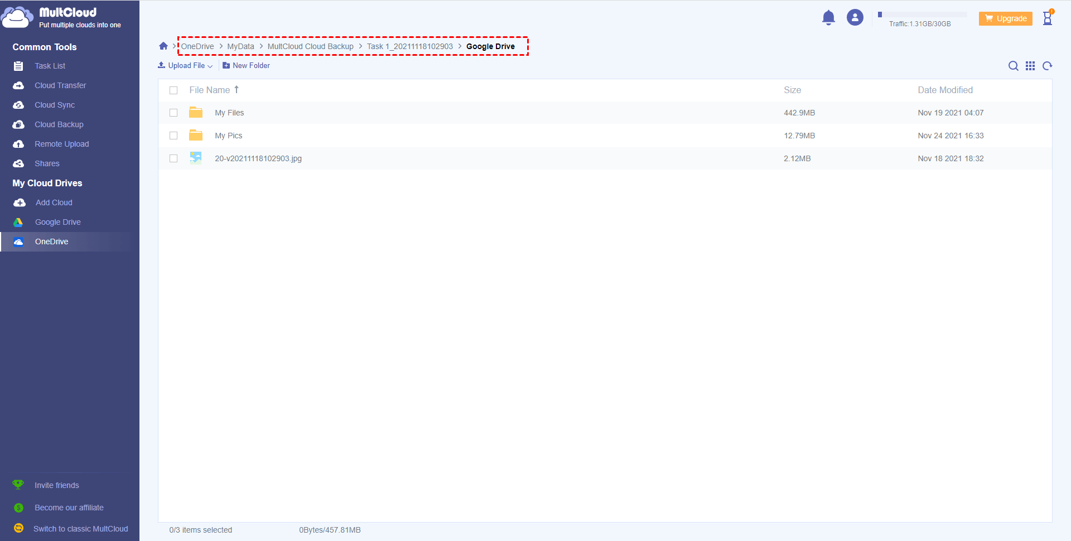Click the Google Drive logo icon
1071x541 pixels.
click(18, 222)
